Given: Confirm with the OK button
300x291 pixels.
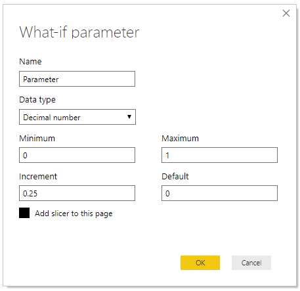Looking at the screenshot, I should (x=200, y=263).
